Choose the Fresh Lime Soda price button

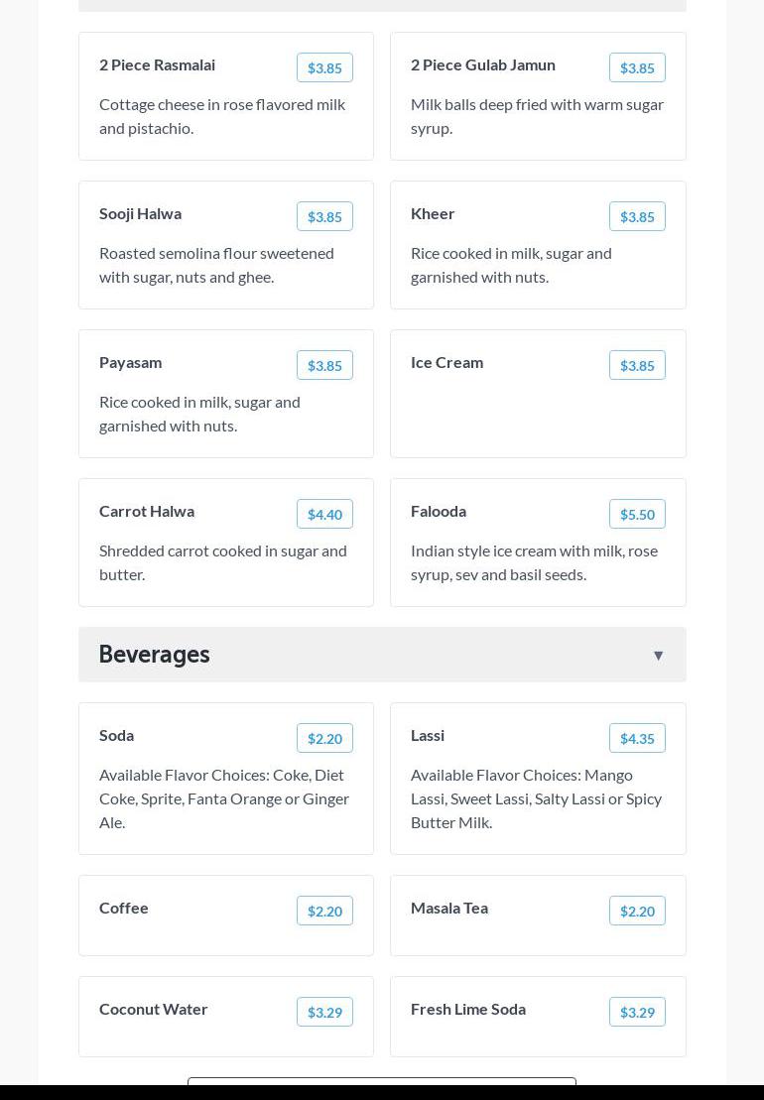[x=637, y=1013]
